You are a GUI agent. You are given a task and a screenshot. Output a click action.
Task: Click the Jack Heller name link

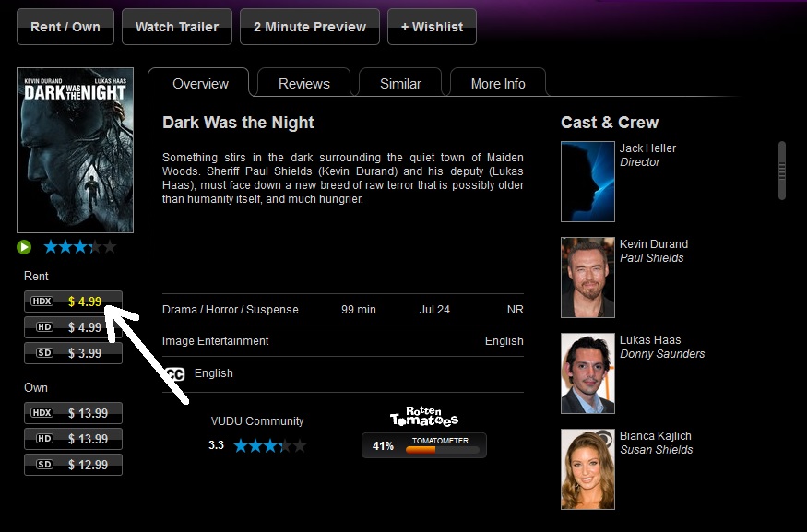pos(647,148)
